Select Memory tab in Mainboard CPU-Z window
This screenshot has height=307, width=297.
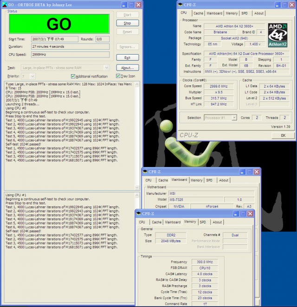[196, 180]
